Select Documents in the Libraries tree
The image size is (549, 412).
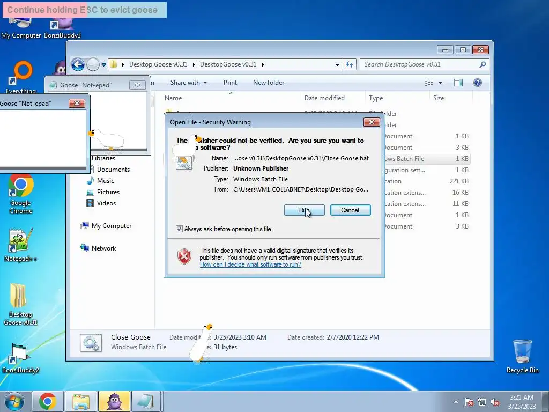[113, 170]
